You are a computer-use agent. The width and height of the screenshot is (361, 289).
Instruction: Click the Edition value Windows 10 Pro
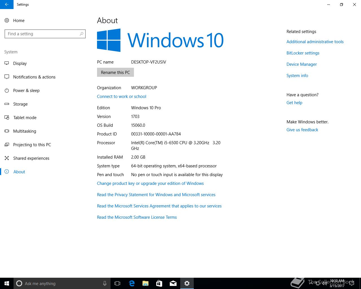[146, 108]
